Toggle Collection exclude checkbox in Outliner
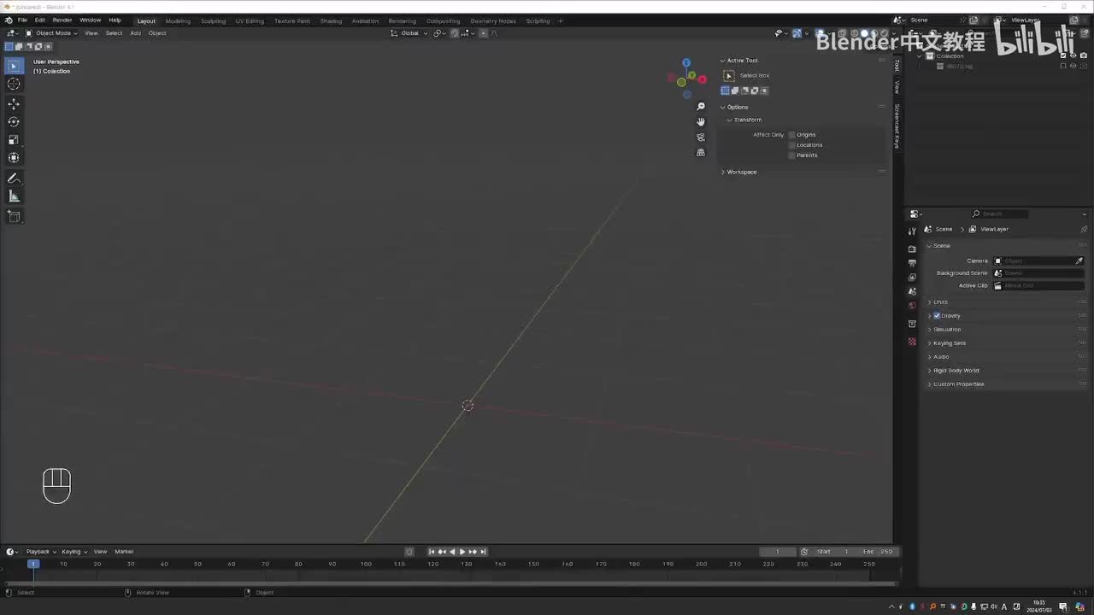Viewport: 1094px width, 615px height. (1063, 56)
